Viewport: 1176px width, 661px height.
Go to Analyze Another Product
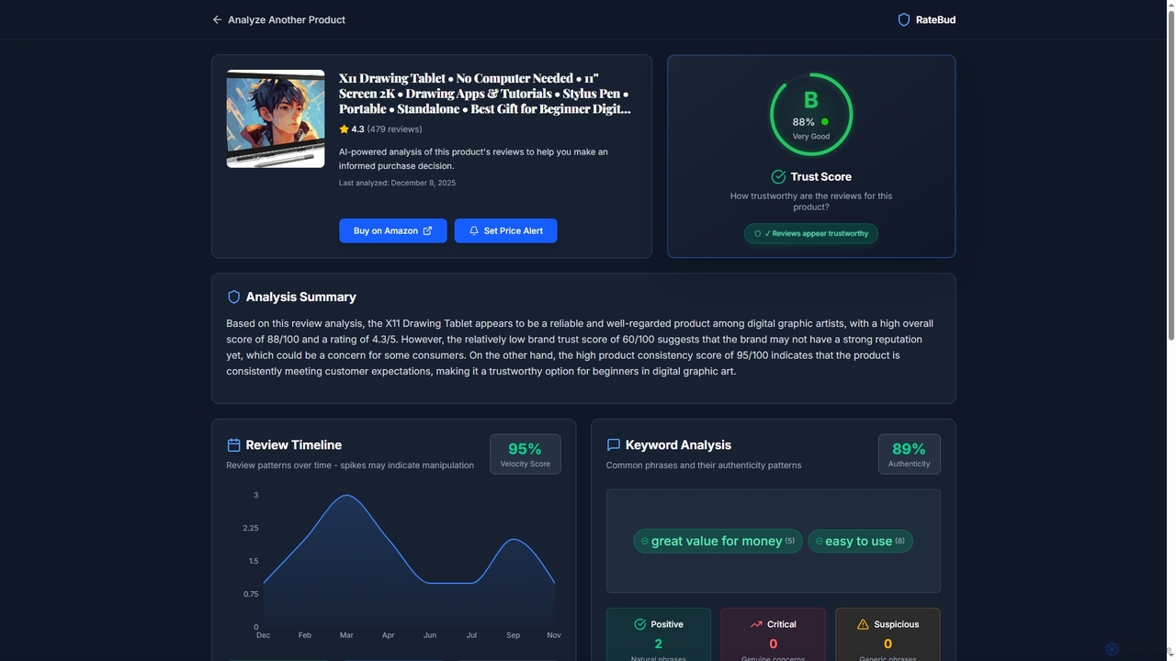278,19
